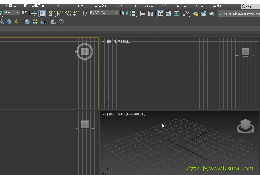Open the 脚本(S) menu
The width and height of the screenshot is (260, 175).
(122, 6)
